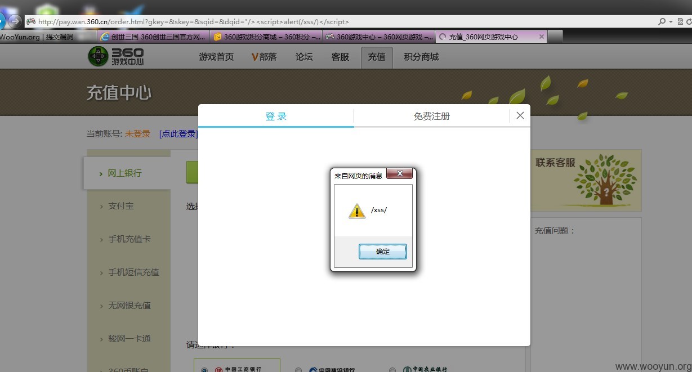Image resolution: width=692 pixels, height=372 pixels.
Task: Close the login popup with its X icon
Action: [x=520, y=115]
